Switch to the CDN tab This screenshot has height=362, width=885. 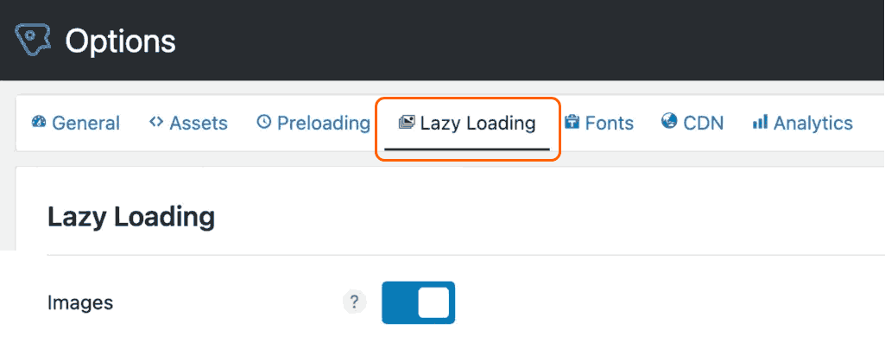[x=703, y=123]
